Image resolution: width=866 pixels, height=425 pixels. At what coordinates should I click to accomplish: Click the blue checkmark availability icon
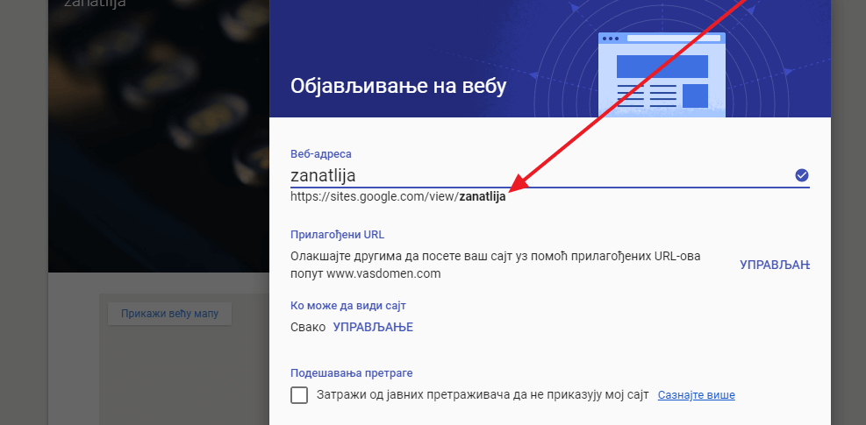[x=801, y=175]
